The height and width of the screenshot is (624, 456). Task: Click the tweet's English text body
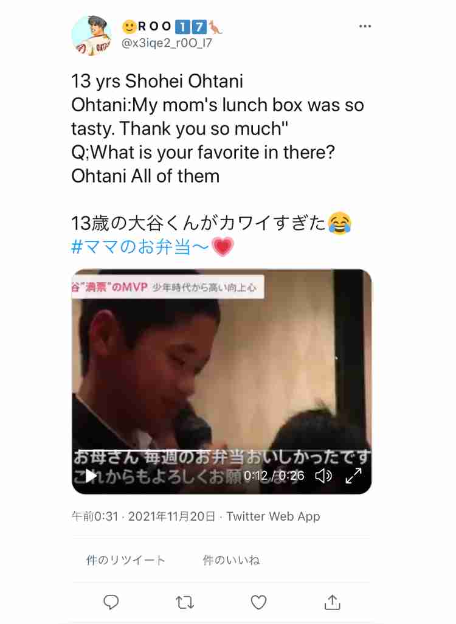[x=217, y=128]
